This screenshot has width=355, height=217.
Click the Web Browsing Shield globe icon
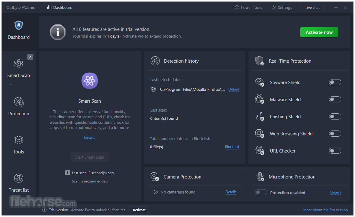[260, 133]
